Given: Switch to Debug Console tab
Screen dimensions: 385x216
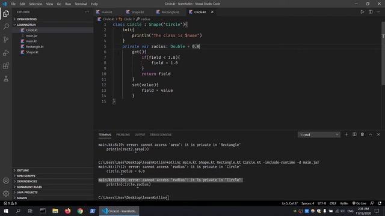Looking at the screenshot, I should (161, 134).
